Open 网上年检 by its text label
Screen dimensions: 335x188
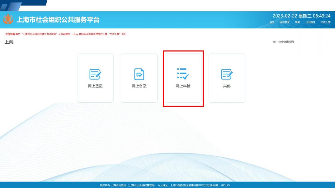pyautogui.click(x=183, y=86)
